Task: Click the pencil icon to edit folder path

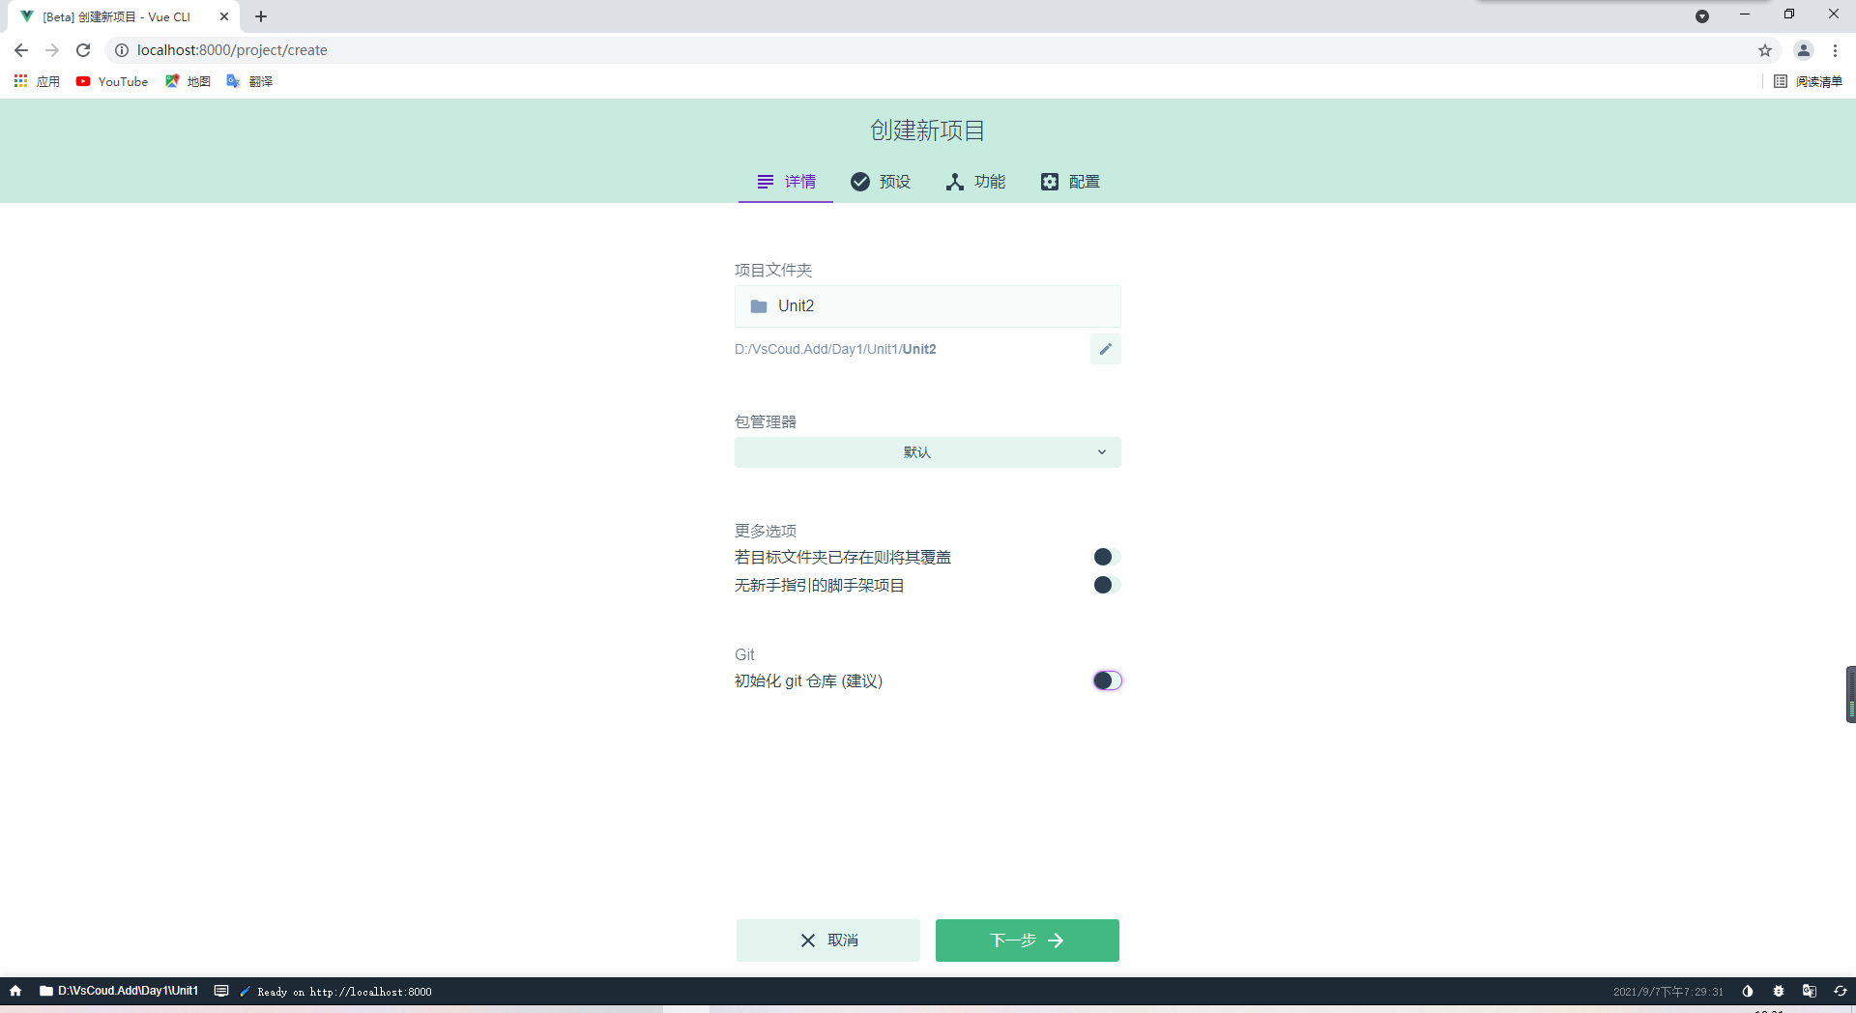Action: click(1106, 349)
